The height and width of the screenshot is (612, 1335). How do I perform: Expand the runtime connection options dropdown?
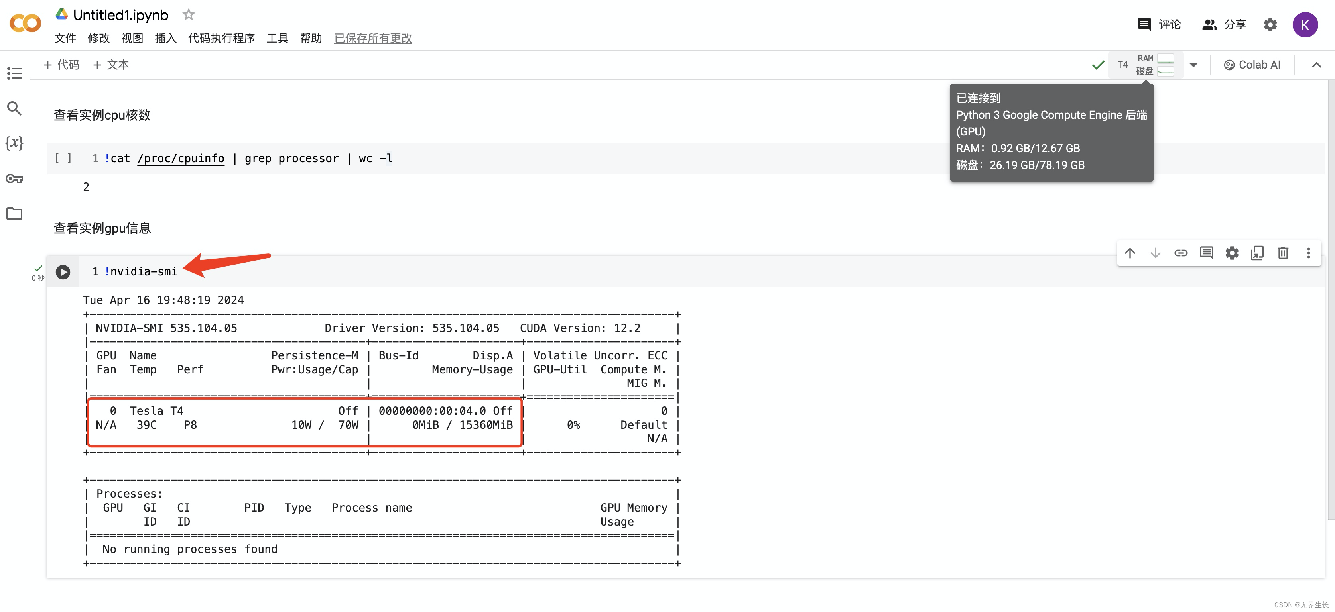click(1193, 65)
